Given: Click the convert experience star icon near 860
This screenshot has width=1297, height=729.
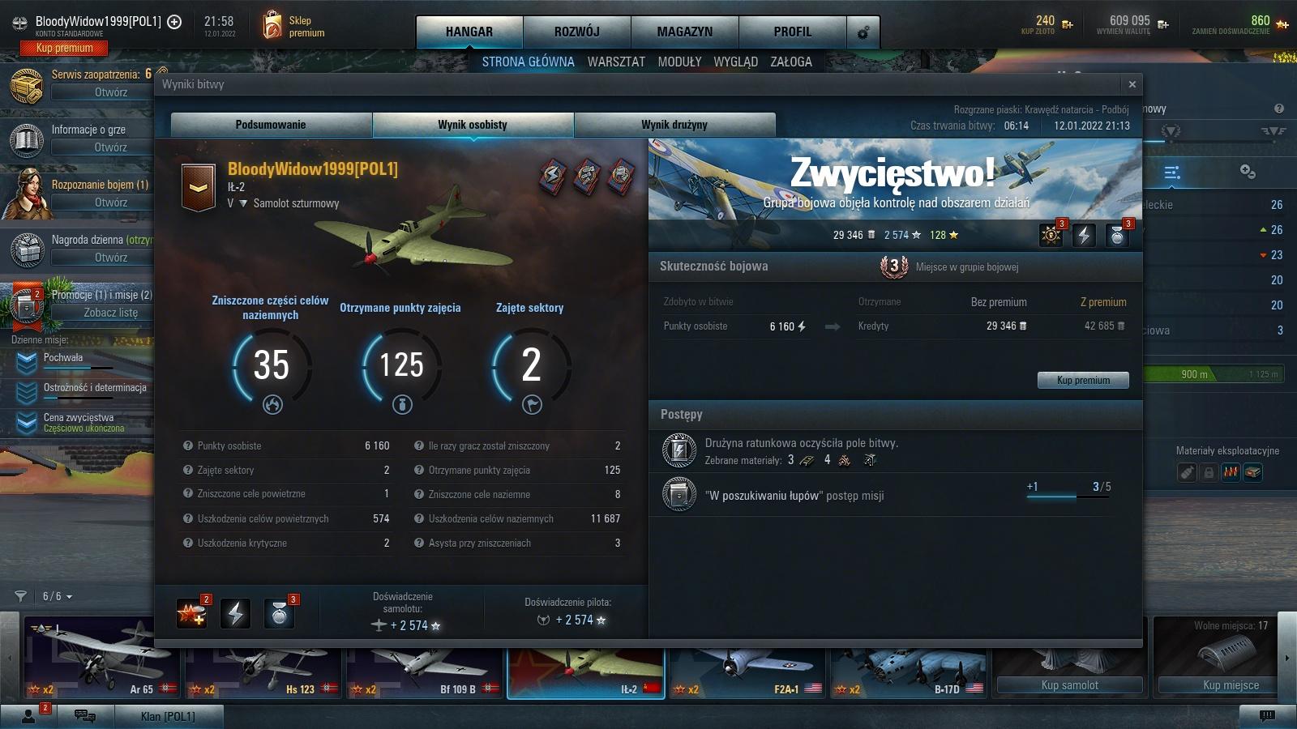Looking at the screenshot, I should (1282, 24).
